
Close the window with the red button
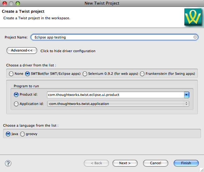(x=5, y=3)
